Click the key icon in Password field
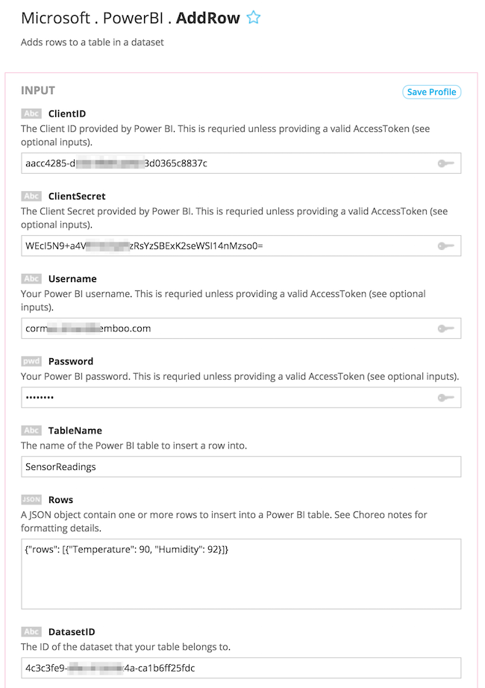 pyautogui.click(x=445, y=398)
